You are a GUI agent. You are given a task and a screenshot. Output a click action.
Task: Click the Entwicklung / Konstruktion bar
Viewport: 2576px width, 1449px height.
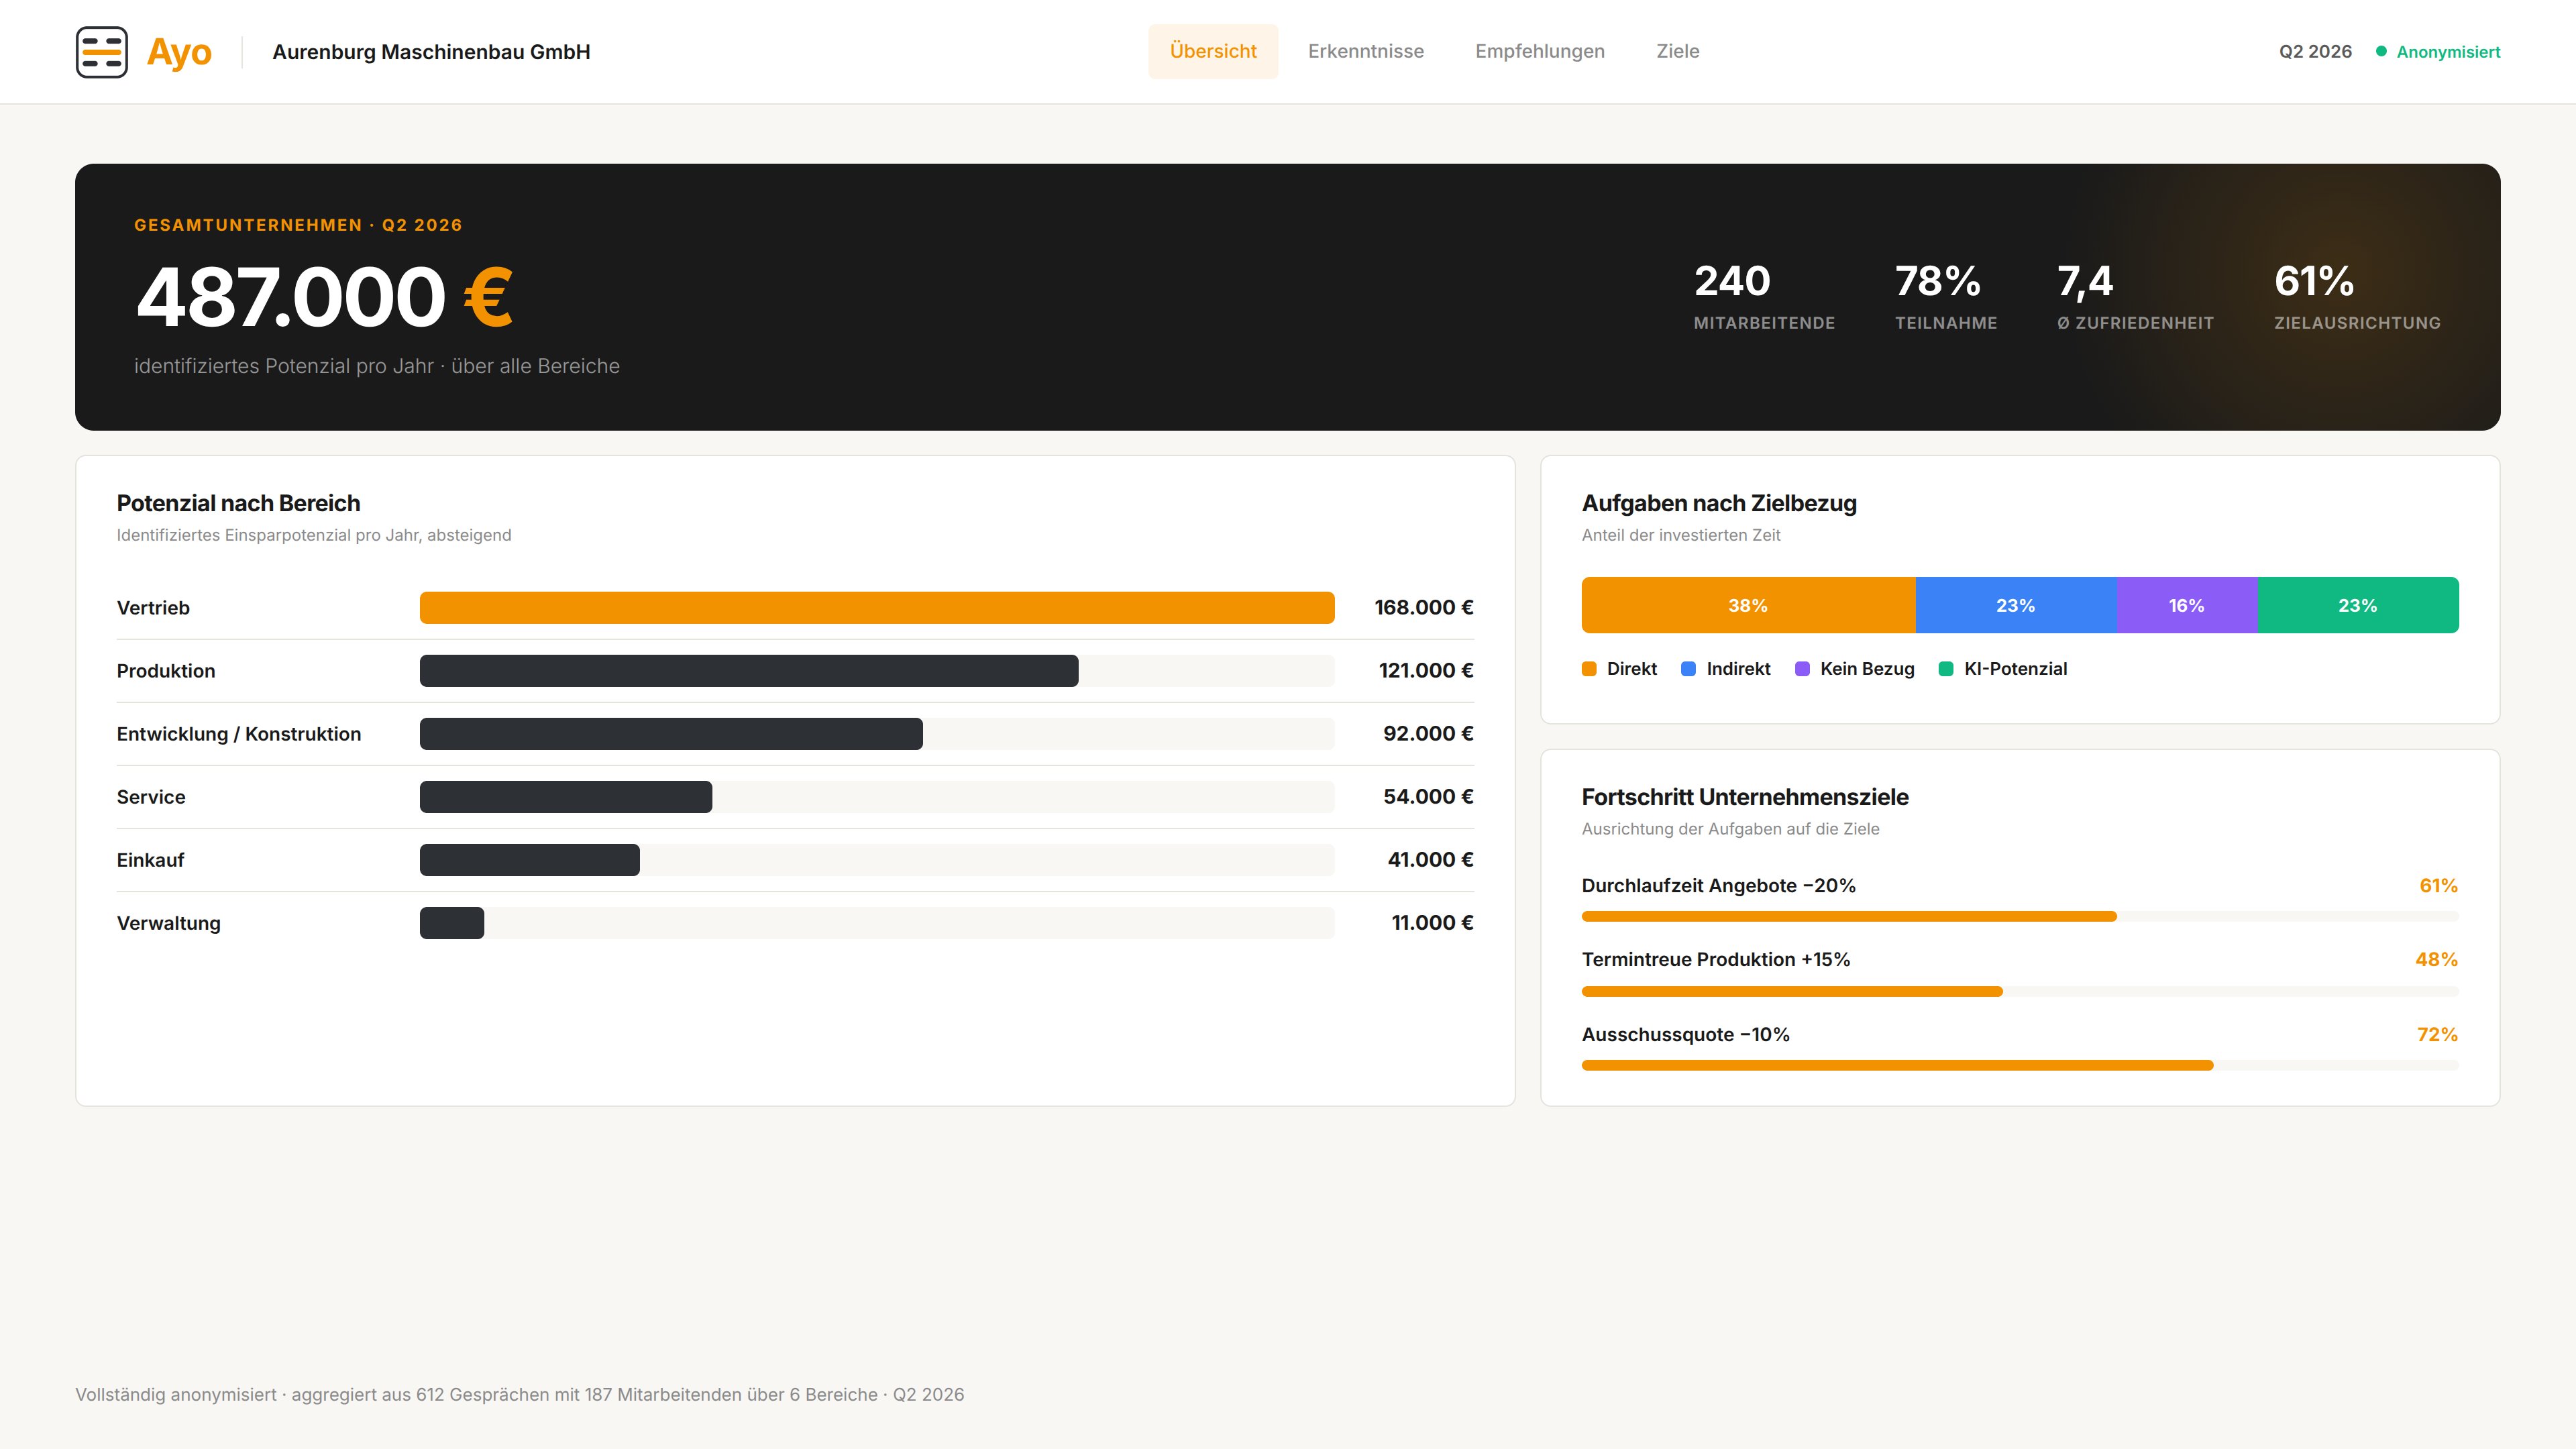coord(671,734)
